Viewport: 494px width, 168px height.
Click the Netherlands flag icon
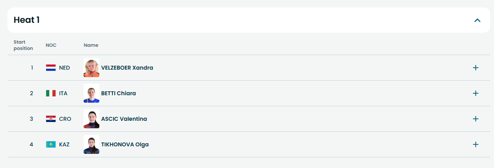pyautogui.click(x=51, y=68)
